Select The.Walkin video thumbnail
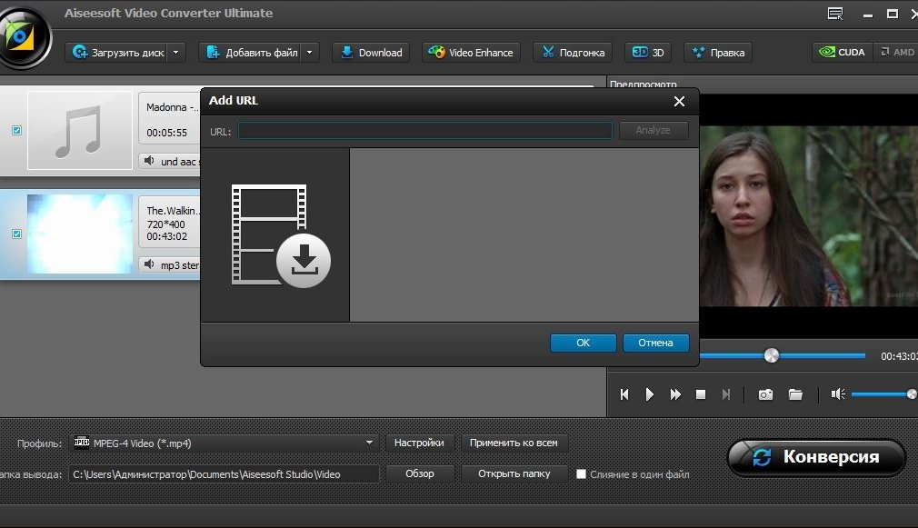Viewport: 918px width, 528px height. 80,234
